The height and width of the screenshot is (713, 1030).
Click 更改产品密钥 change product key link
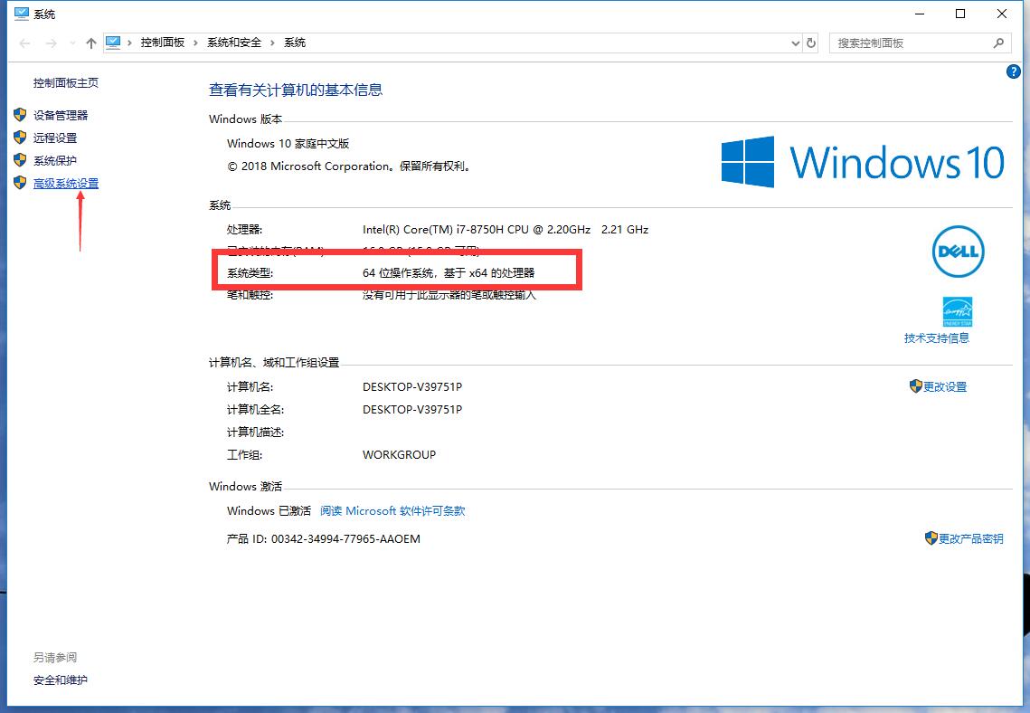click(971, 539)
